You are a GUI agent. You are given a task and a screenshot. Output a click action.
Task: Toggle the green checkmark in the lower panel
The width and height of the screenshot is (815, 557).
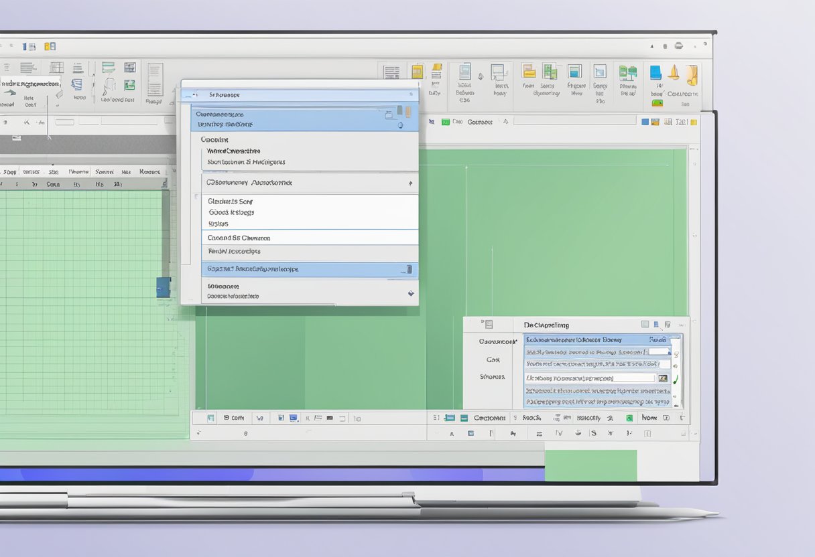click(675, 380)
